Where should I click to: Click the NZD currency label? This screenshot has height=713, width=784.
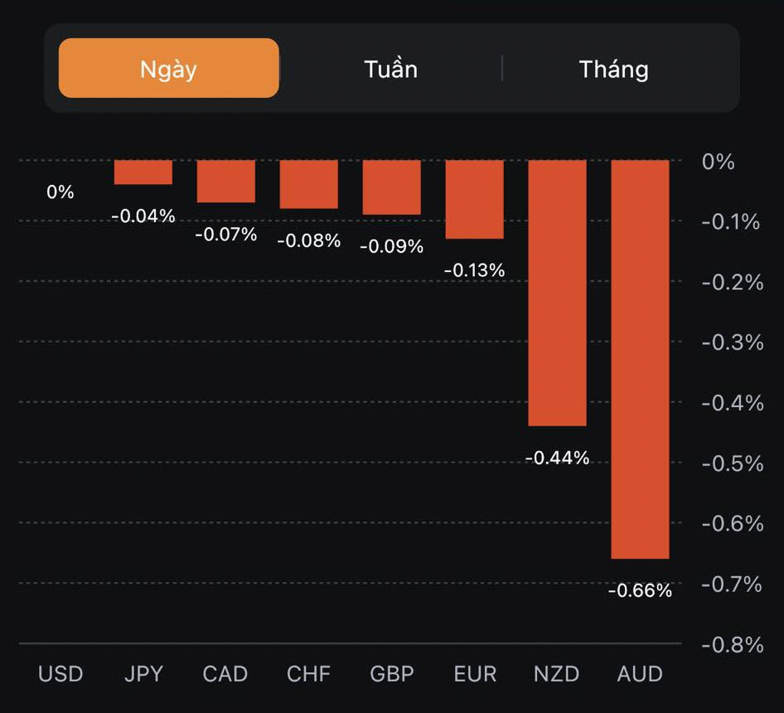pos(557,673)
